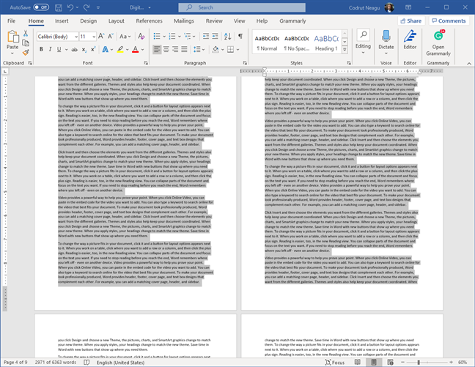This screenshot has width=475, height=367.
Task: Open the spelling and proofing status icon
Action: pos(86,362)
